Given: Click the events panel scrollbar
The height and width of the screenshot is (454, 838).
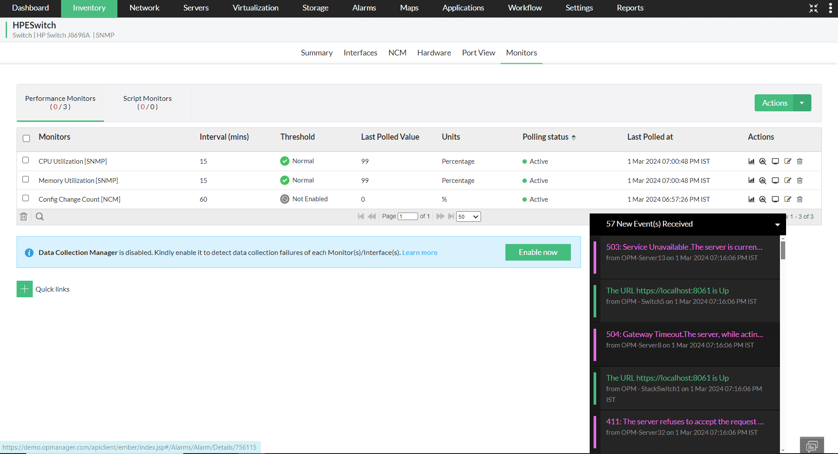Looking at the screenshot, I should [783, 251].
